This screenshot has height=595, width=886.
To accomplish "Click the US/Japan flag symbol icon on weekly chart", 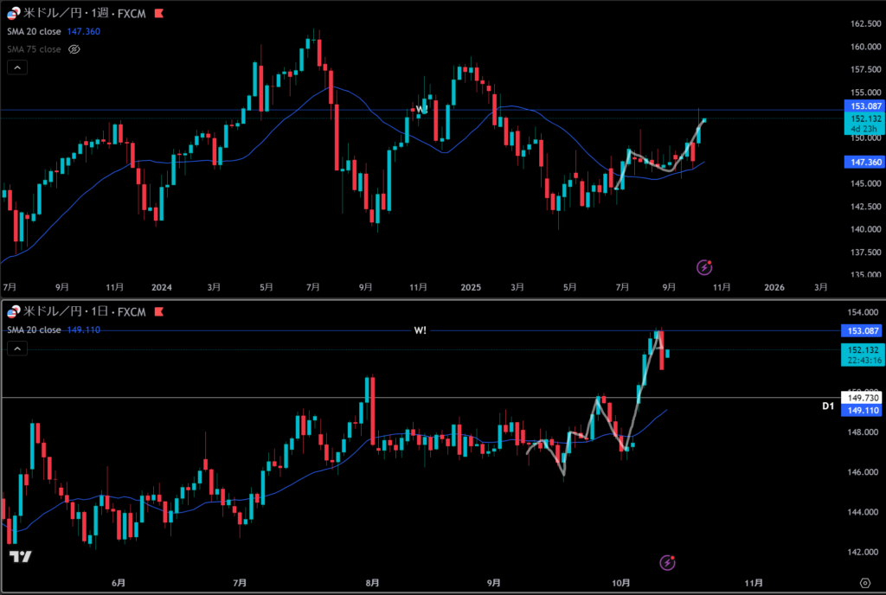I will point(14,13).
